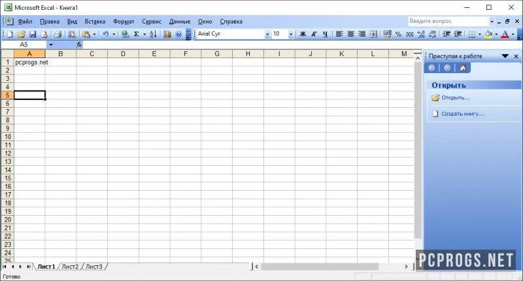Image resolution: width=523 pixels, height=281 pixels.
Task: Select cell A1 containing pcprogs.net
Action: (29, 62)
